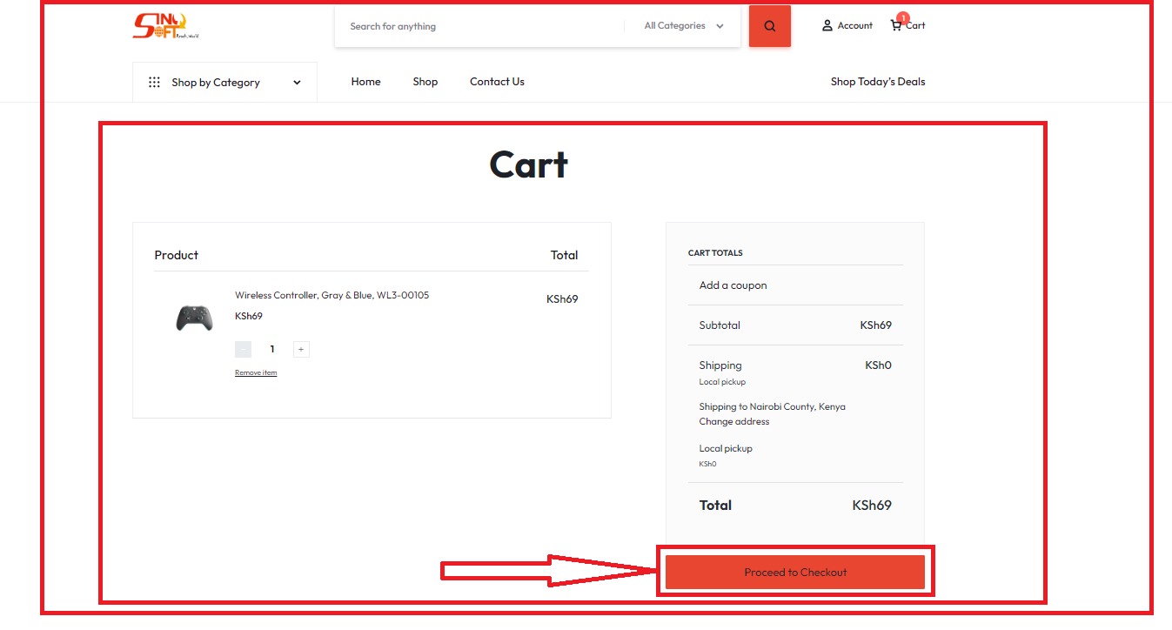Remove the Wireless Controller item
This screenshot has width=1172, height=630.
(x=255, y=372)
